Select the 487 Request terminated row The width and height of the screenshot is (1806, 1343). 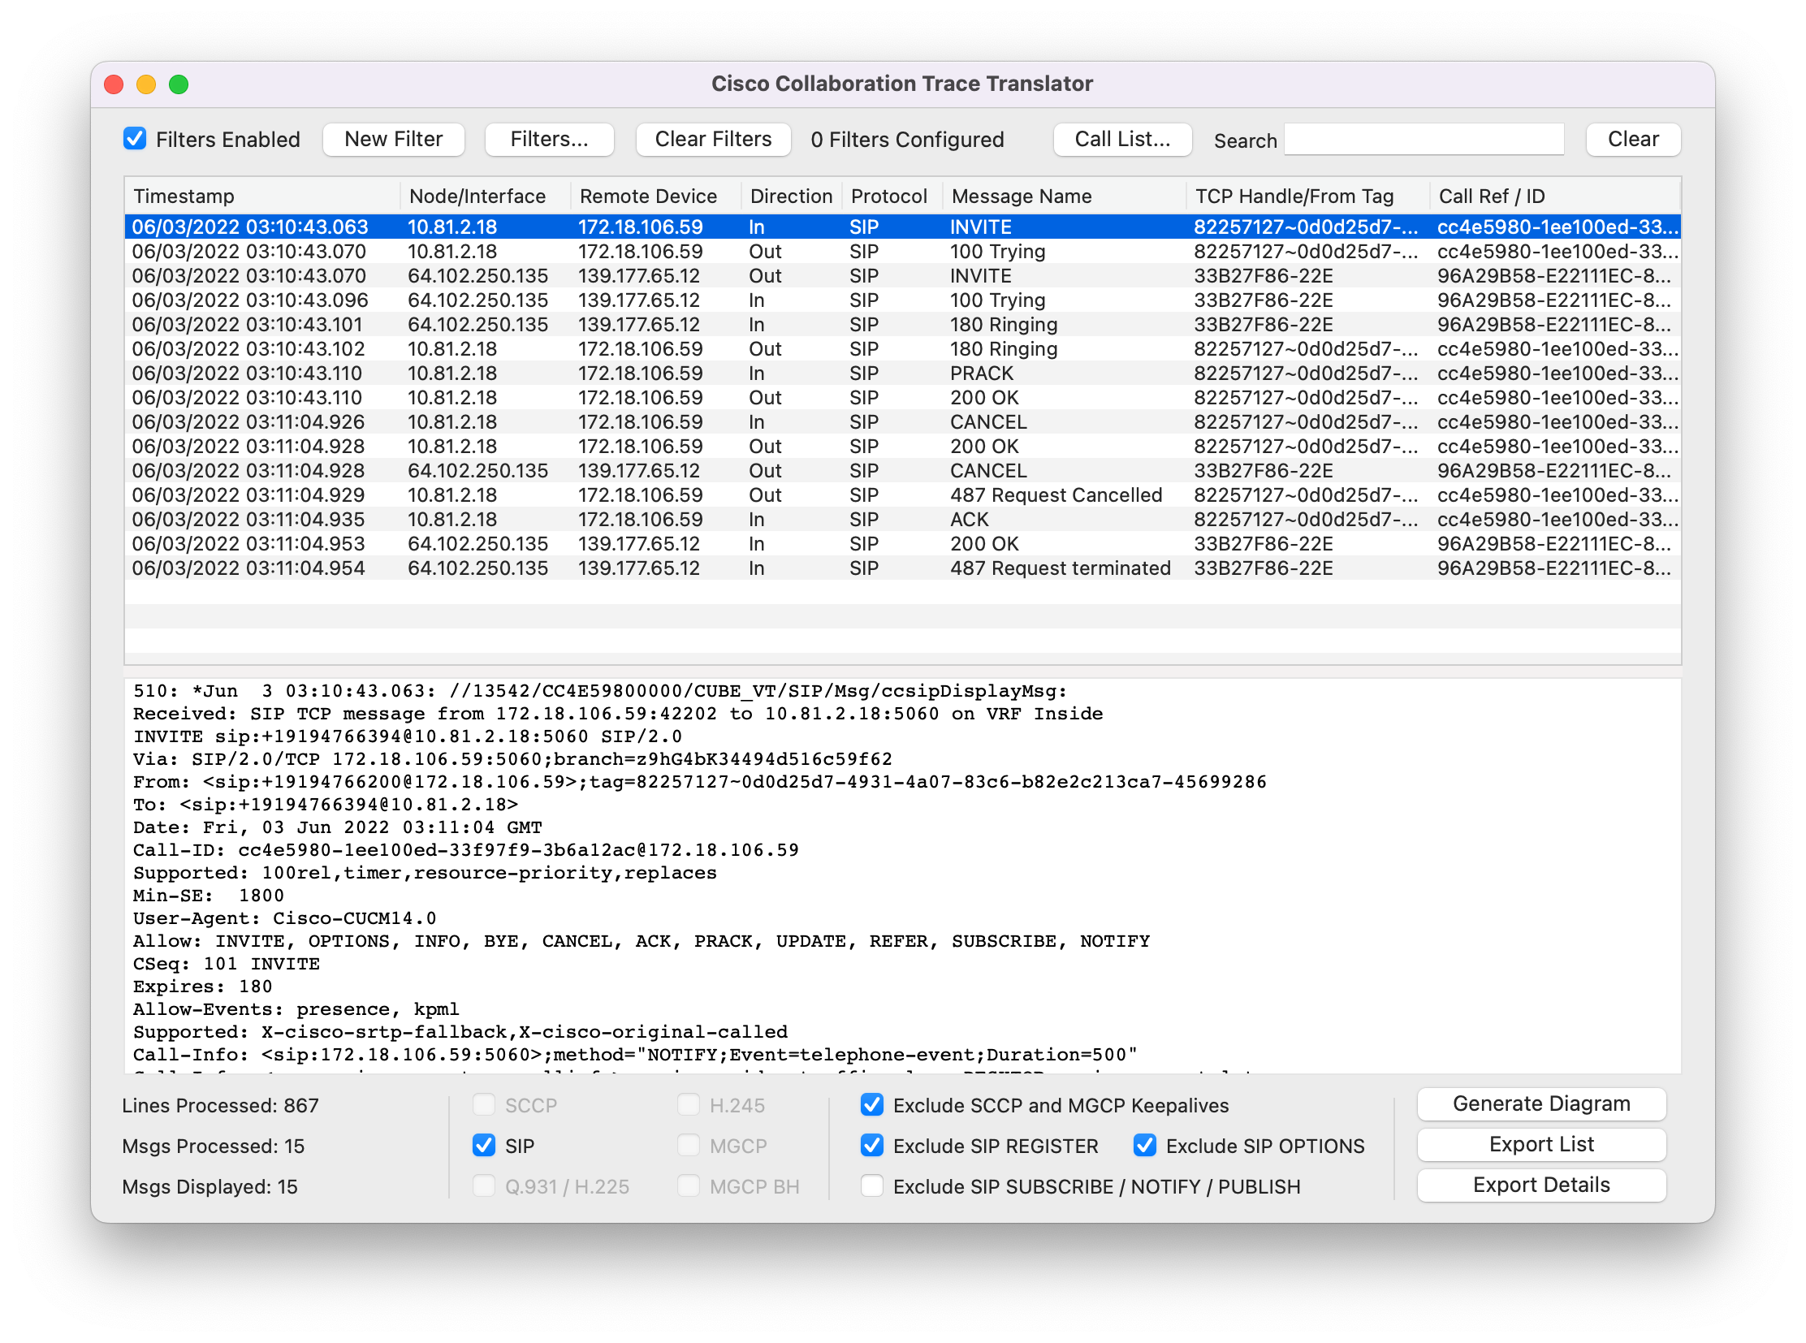click(x=902, y=568)
